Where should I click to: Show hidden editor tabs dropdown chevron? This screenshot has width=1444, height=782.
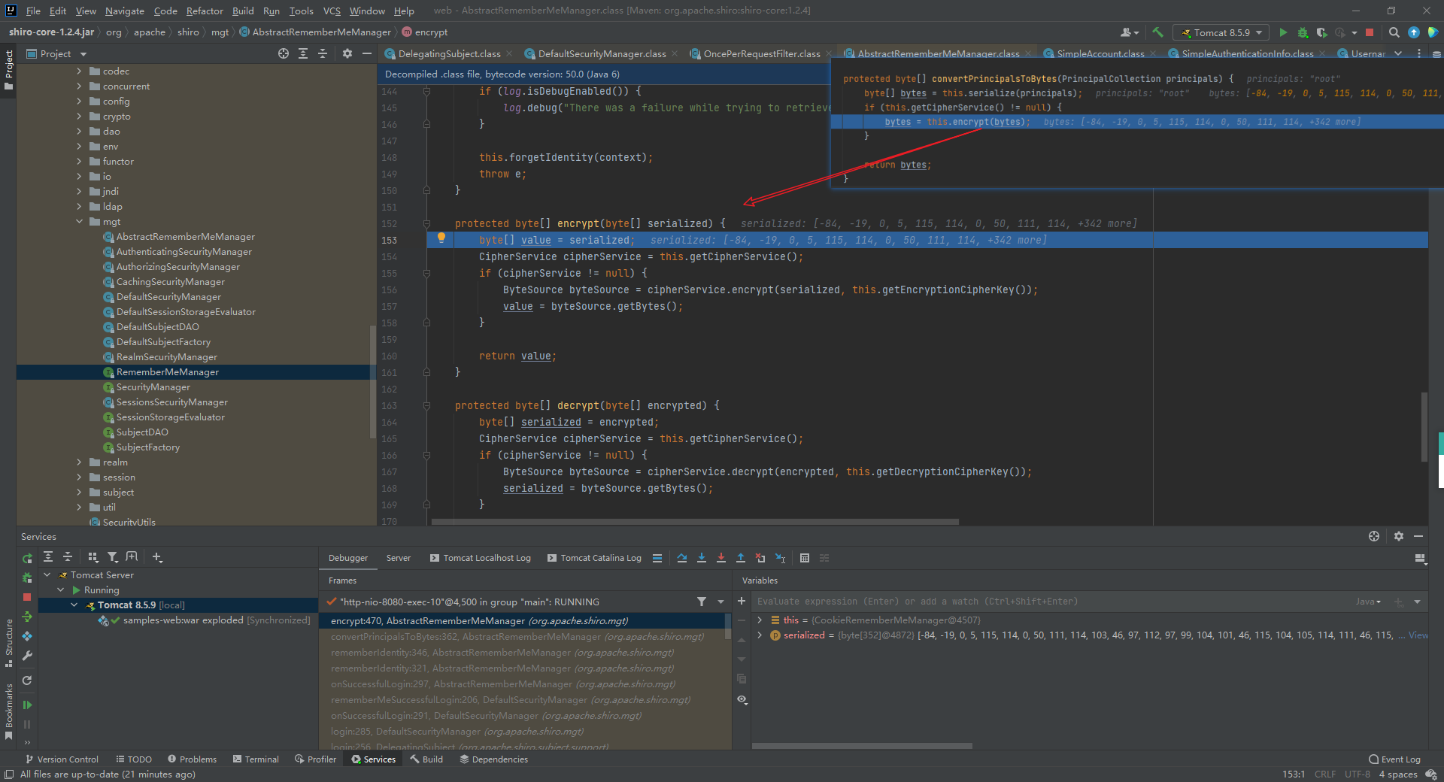tap(1398, 53)
